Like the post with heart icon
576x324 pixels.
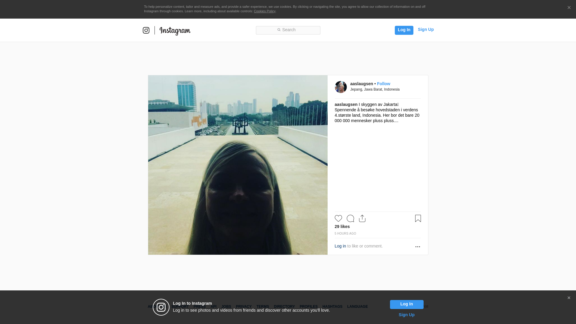pyautogui.click(x=338, y=218)
